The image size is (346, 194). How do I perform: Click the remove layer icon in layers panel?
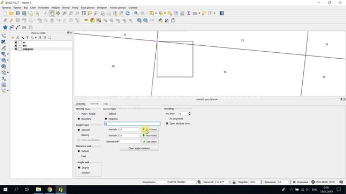(49, 38)
